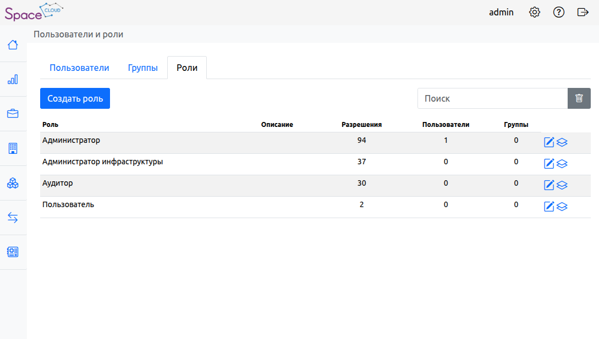Edit the Администратор role
Image resolution: width=599 pixels, height=339 pixels.
549,142
